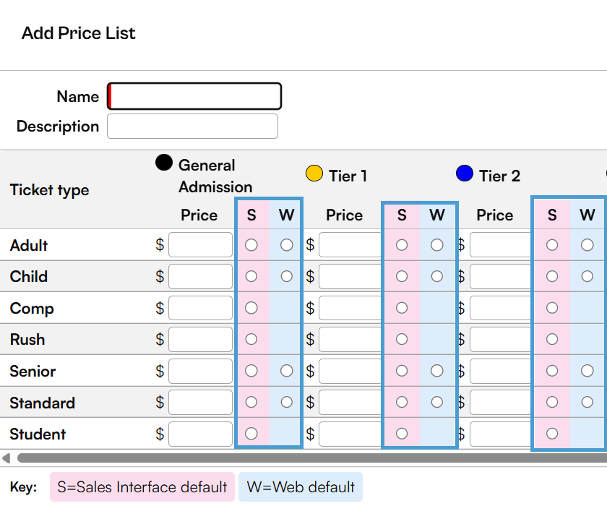Viewport: 607px width, 506px height.
Task: Click the Comp Tier 1 price field
Action: (x=350, y=308)
